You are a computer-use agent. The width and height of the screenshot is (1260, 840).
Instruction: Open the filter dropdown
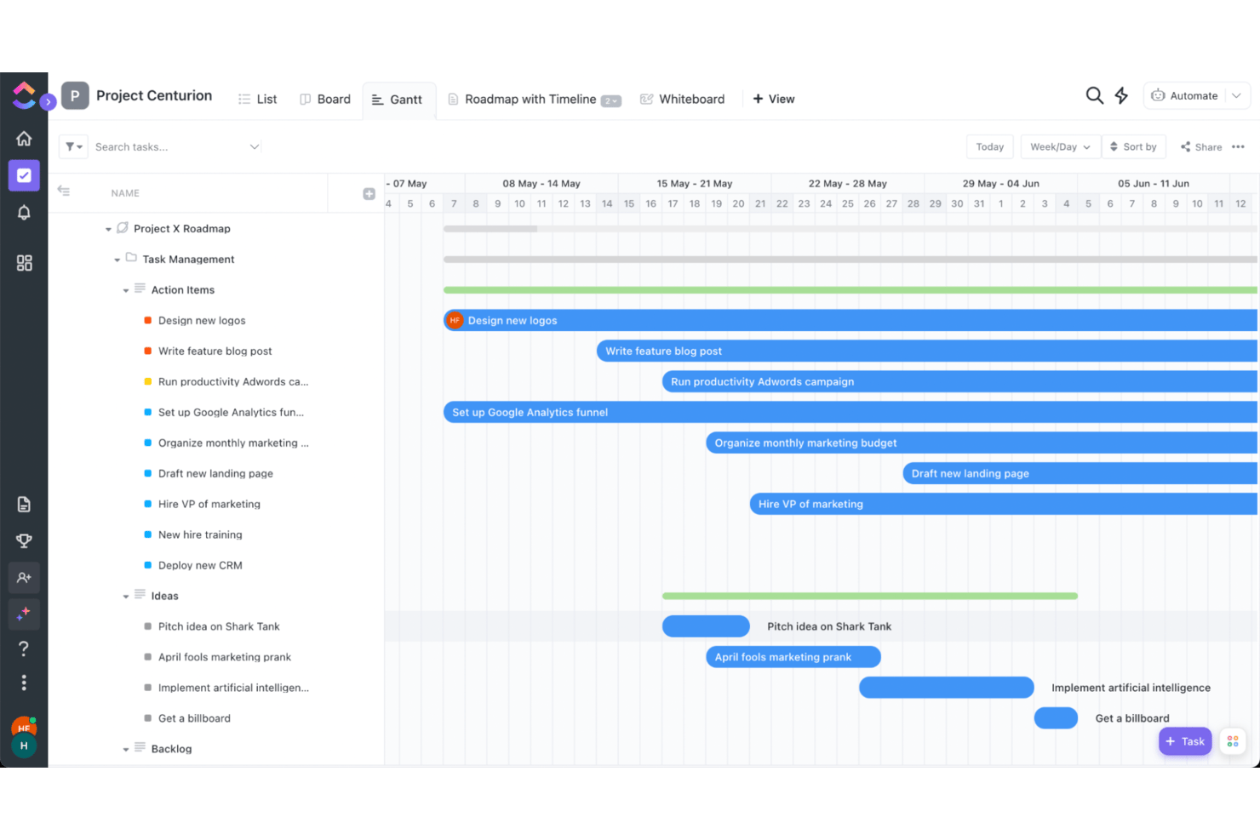click(x=75, y=147)
